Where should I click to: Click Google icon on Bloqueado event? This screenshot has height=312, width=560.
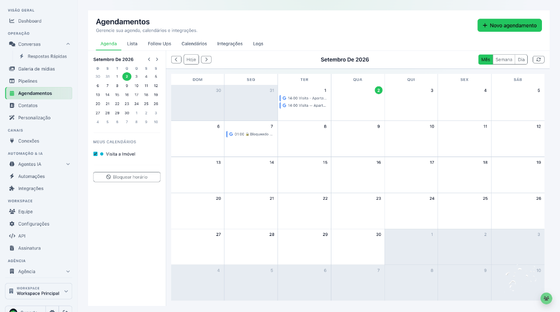(231, 134)
